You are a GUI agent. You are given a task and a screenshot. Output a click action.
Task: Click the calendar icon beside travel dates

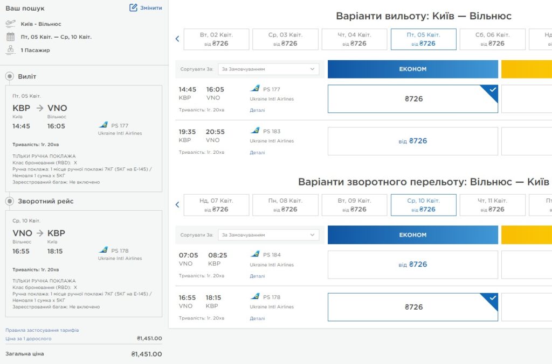(x=11, y=37)
